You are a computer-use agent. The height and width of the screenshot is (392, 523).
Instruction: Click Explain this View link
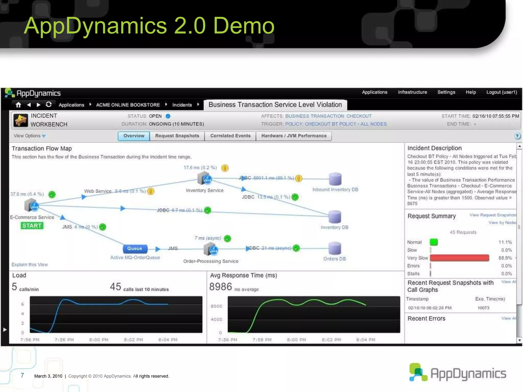[30, 265]
